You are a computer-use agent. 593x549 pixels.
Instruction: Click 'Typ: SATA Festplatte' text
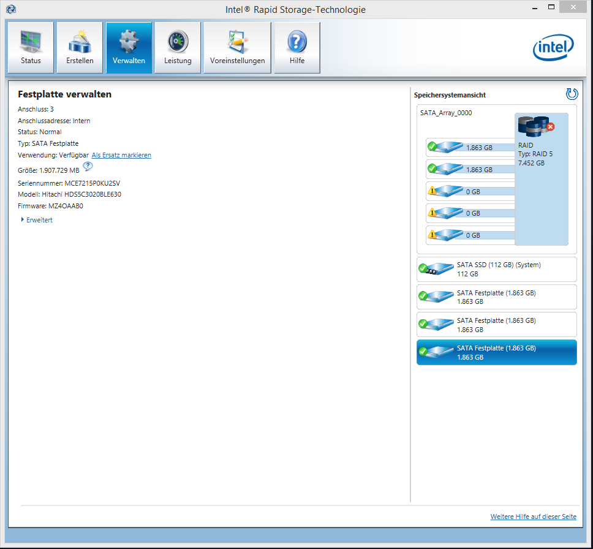[x=48, y=143]
